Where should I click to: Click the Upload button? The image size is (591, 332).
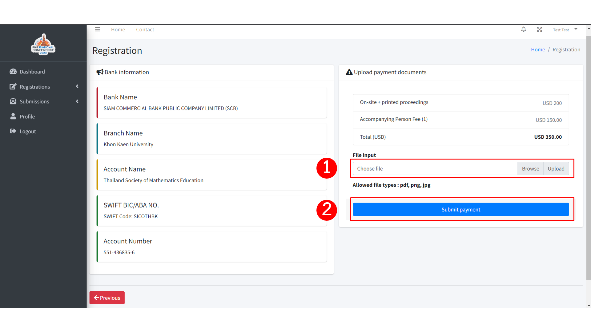click(x=556, y=168)
